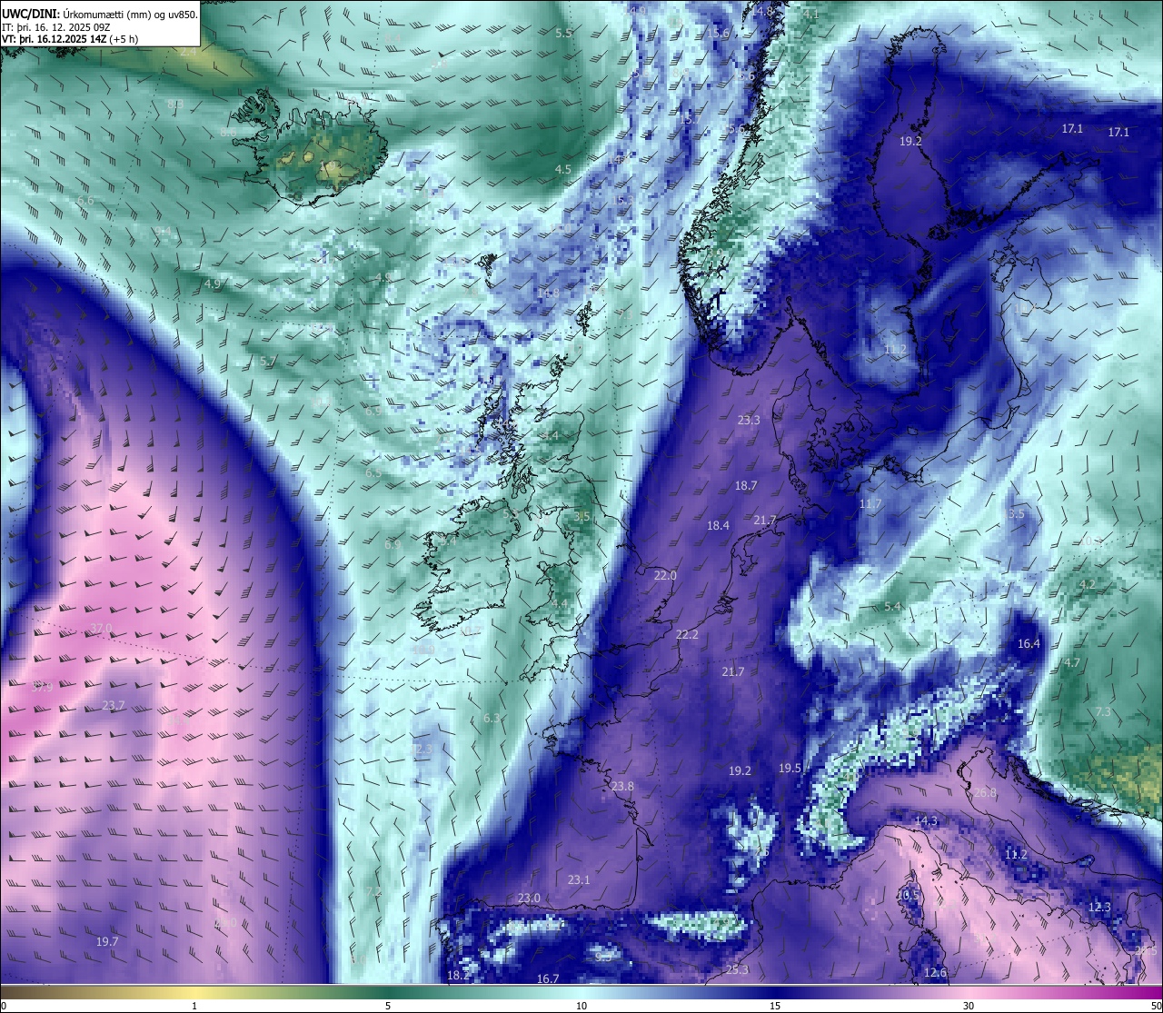Click the 19.5 value on the map

click(x=790, y=768)
